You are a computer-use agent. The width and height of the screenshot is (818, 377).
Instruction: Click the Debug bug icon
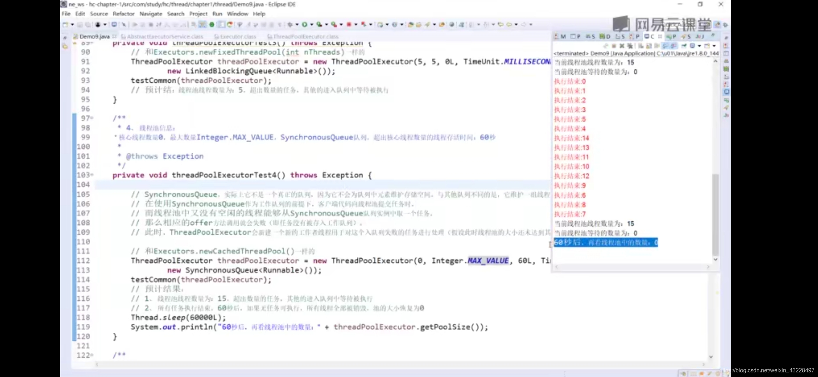[290, 24]
